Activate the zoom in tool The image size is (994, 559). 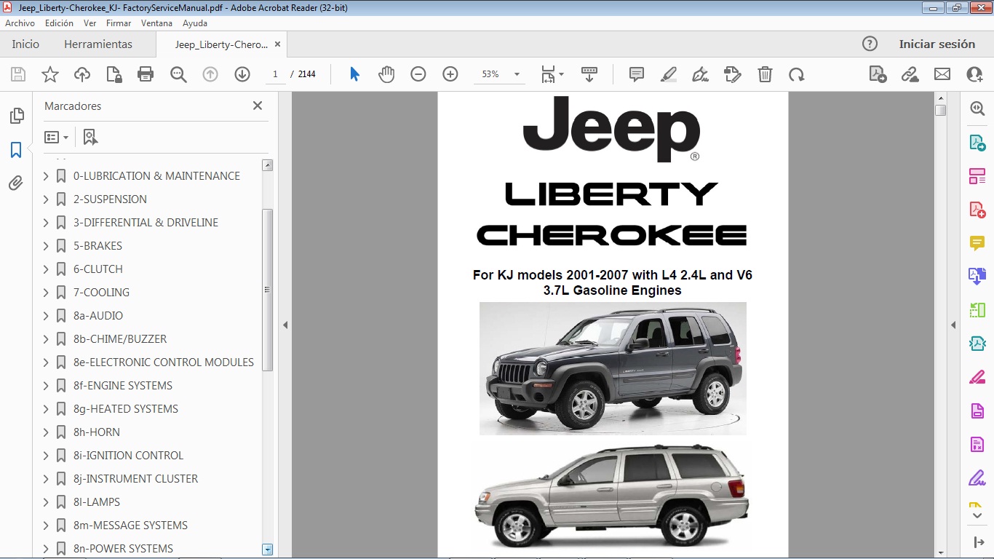coord(450,74)
